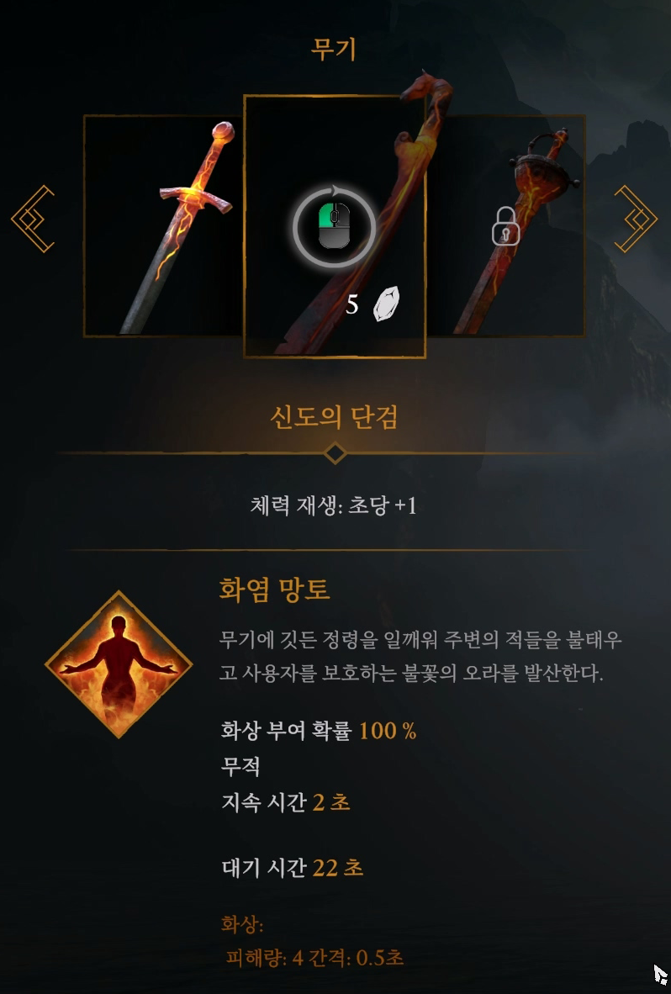The image size is (671, 994).
Task: Click the unlock cost number 5
Action: tap(352, 305)
